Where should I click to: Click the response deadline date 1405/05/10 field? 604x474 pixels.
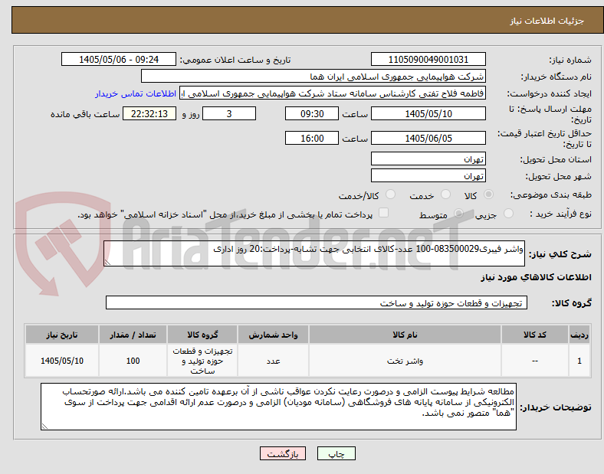[428, 114]
